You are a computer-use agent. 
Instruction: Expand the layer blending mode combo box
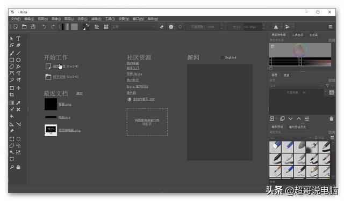[x=296, y=86]
